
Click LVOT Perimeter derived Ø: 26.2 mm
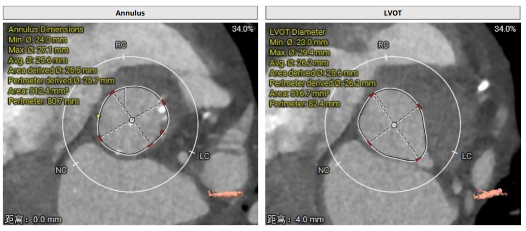click(x=323, y=83)
